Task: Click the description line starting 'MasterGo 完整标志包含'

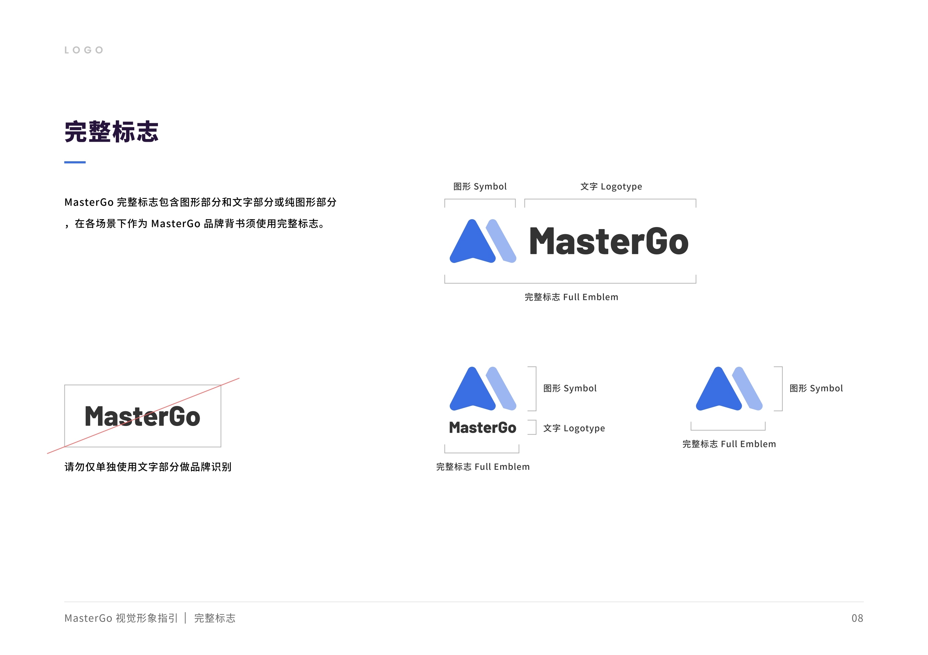Action: (200, 202)
